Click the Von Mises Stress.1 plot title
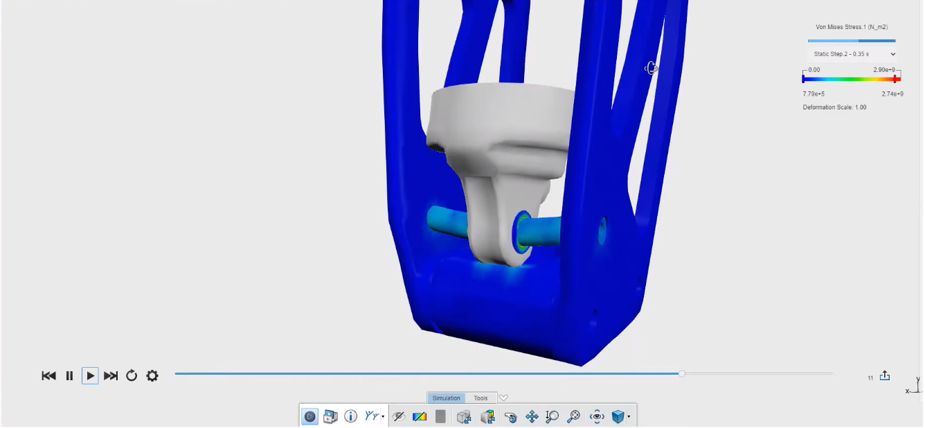Screen dimensions: 925x428 point(852,27)
